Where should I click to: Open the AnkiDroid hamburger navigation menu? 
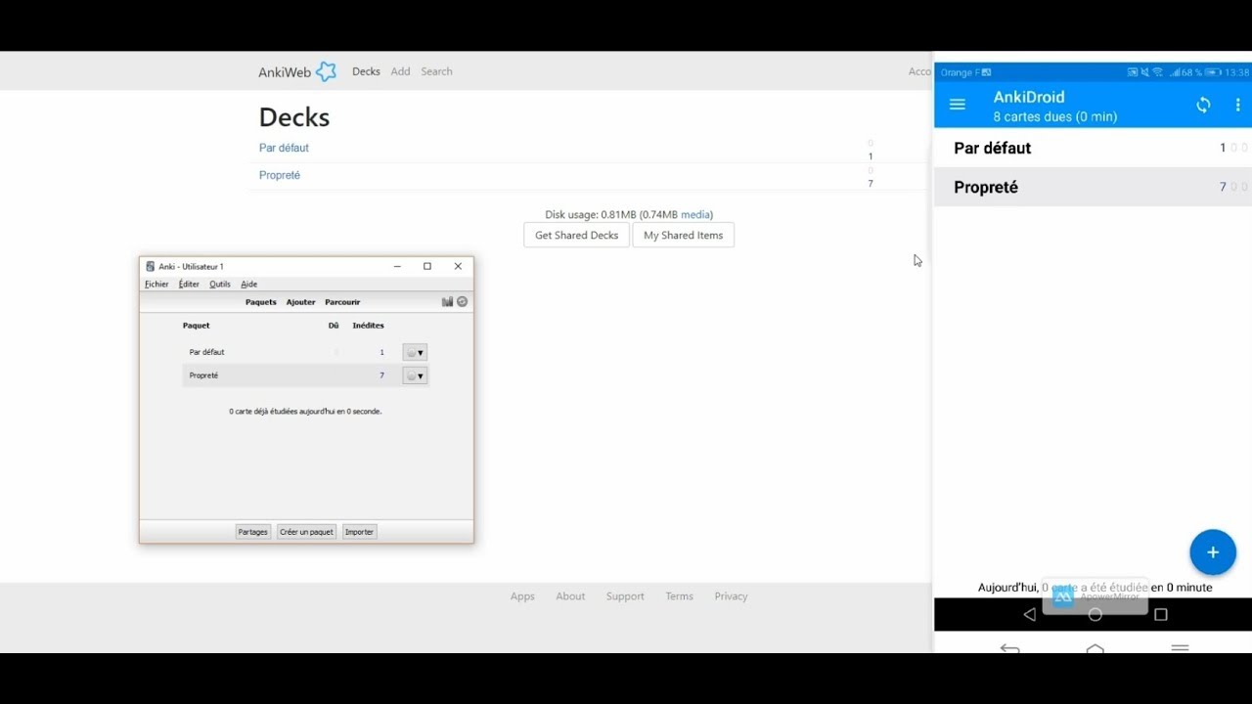click(x=958, y=105)
